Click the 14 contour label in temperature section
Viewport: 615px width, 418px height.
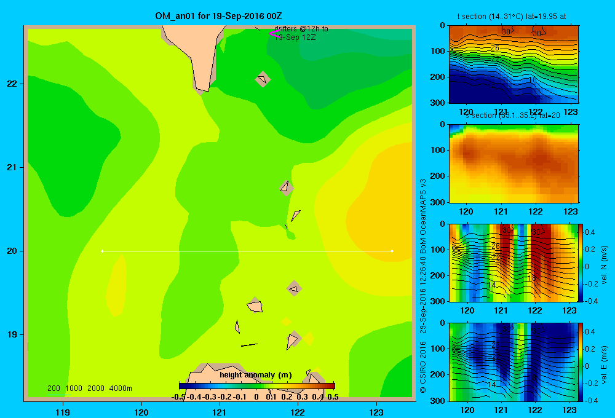click(491, 86)
